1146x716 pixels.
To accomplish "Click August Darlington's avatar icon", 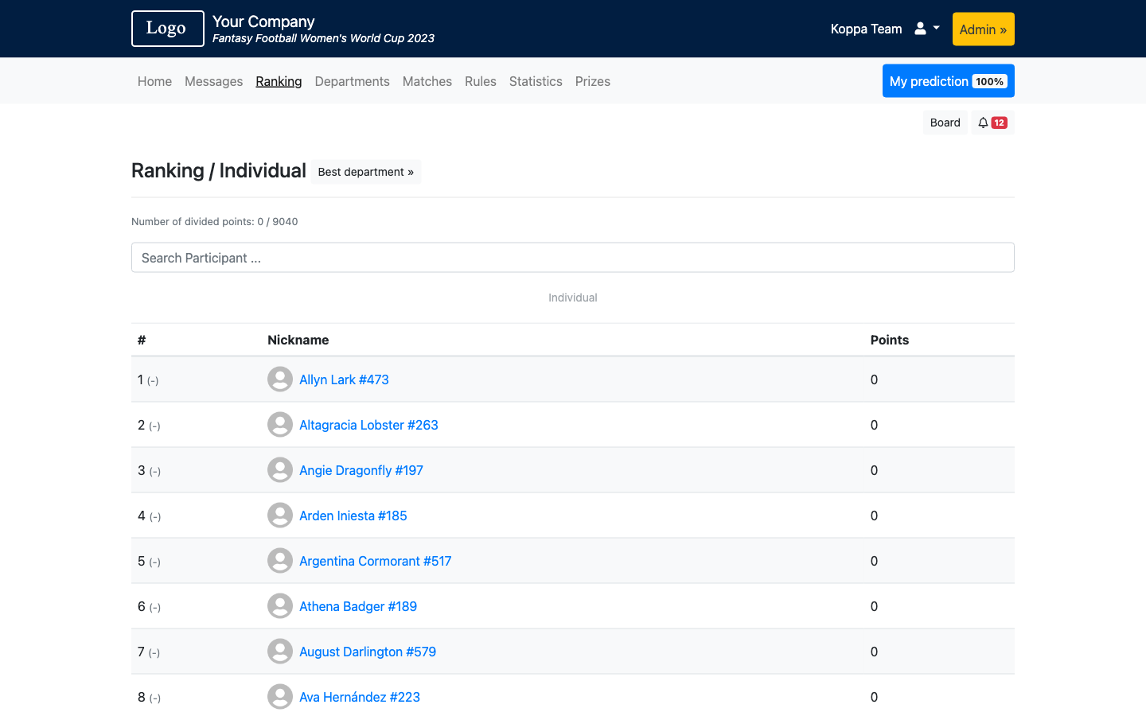I will click(x=279, y=652).
